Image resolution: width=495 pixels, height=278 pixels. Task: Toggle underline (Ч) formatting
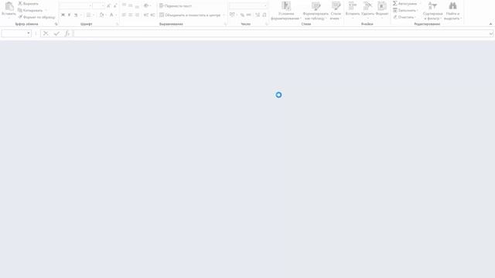[76, 15]
